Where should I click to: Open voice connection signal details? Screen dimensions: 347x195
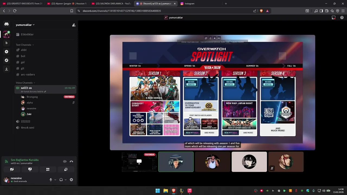(7, 161)
